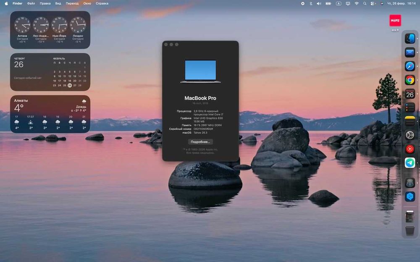This screenshot has width=420, height=262.
Task: Open the Reminders app in the Dock
Action: click(410, 107)
